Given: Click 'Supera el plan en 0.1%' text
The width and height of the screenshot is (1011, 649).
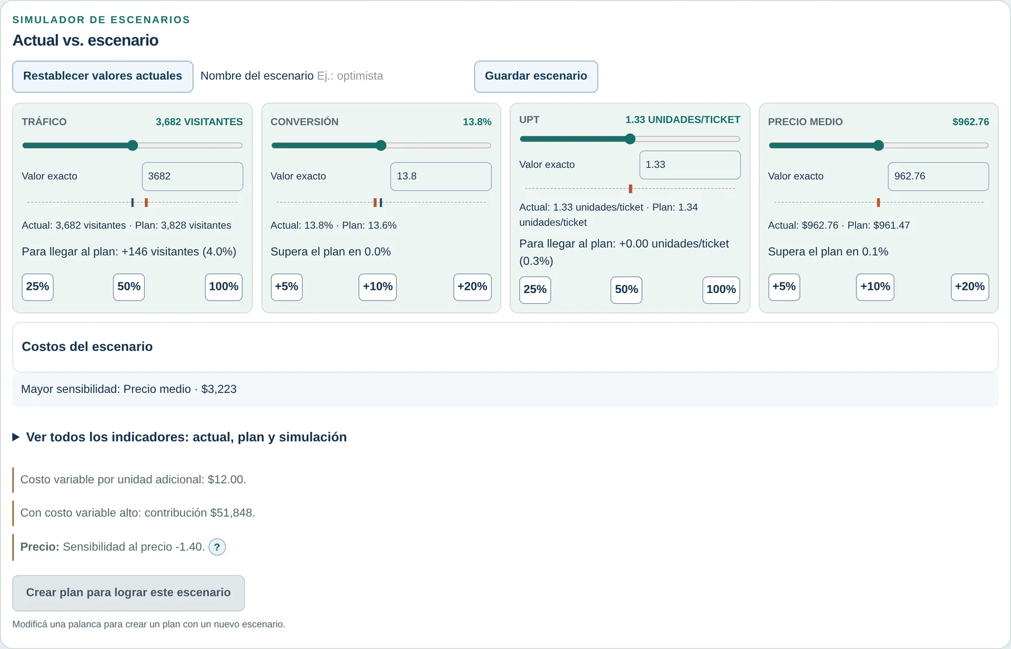Looking at the screenshot, I should coord(828,252).
